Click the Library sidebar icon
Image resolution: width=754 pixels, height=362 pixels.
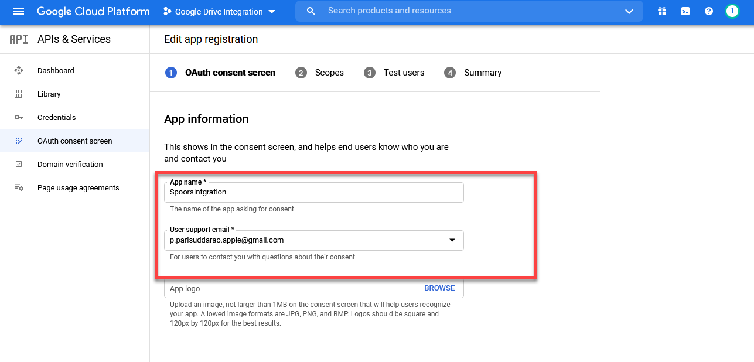tap(19, 94)
